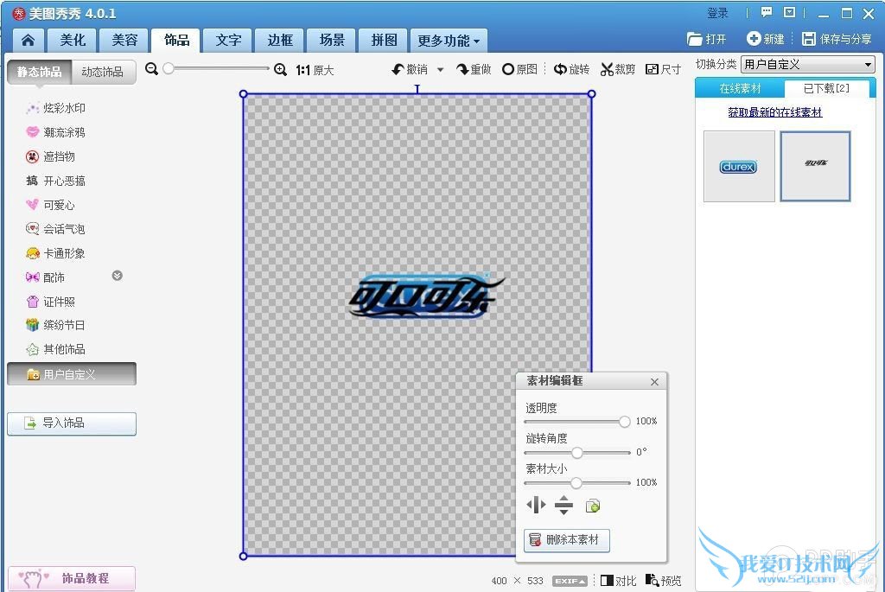Click 获取最新的在线素材 link

click(x=775, y=112)
